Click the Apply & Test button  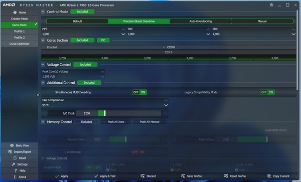tap(105, 176)
